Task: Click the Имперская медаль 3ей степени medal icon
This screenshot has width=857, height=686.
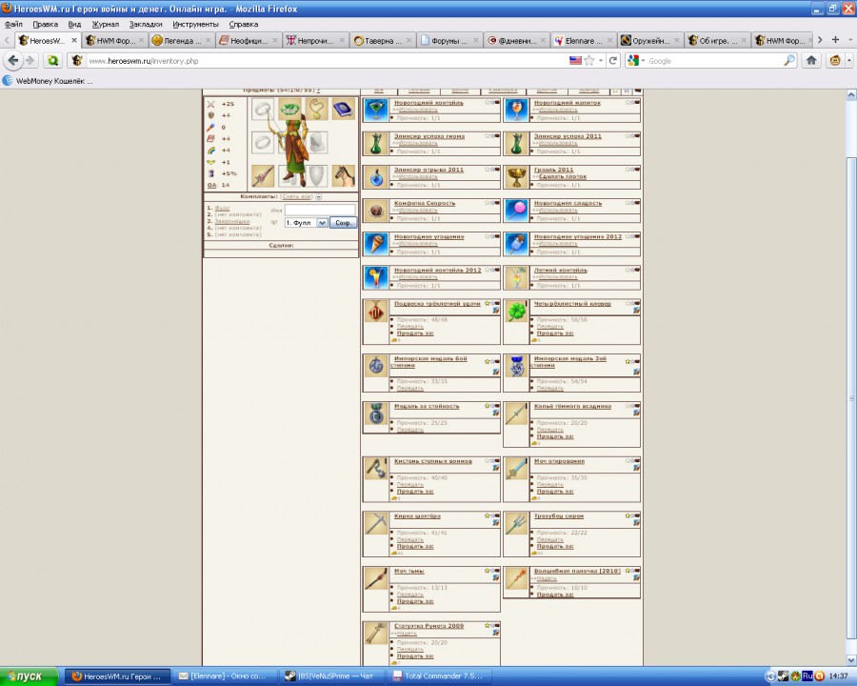Action: pos(516,366)
